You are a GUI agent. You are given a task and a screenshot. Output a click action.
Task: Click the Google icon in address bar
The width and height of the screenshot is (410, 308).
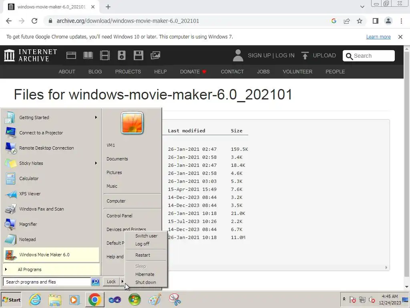pyautogui.click(x=334, y=21)
